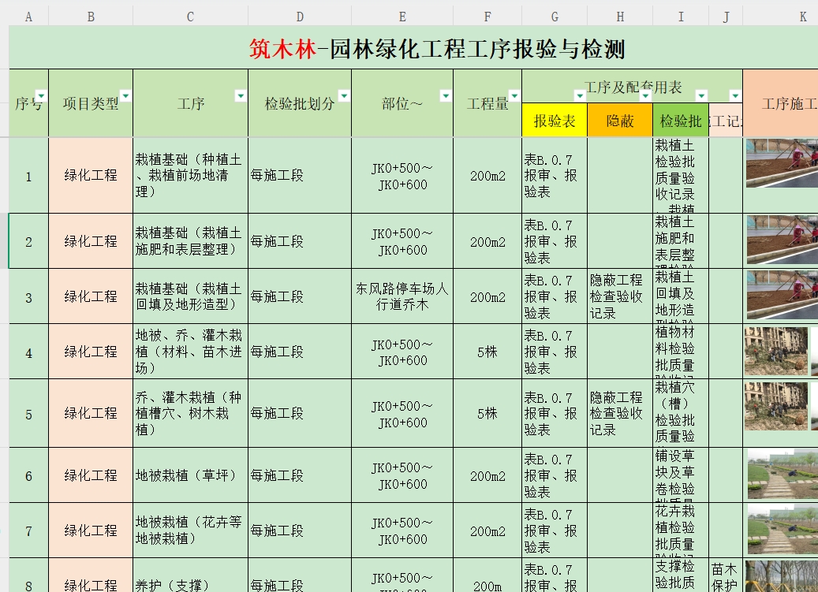Open the row 8 tree support photo
818x592 pixels.
(x=782, y=576)
